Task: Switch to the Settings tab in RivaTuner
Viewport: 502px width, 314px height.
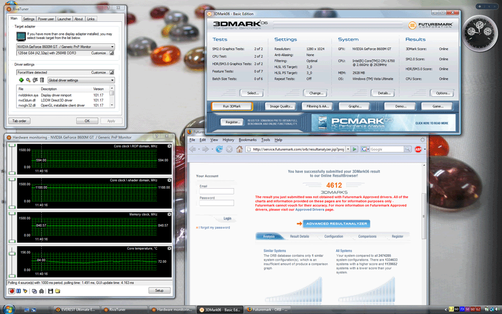Action: 29,19
